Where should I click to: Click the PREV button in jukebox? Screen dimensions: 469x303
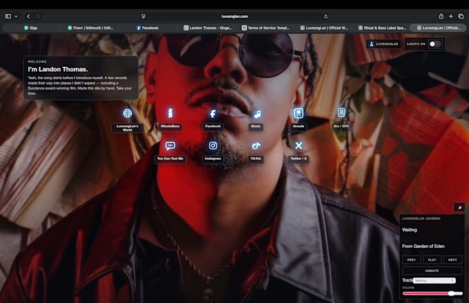[411, 260]
